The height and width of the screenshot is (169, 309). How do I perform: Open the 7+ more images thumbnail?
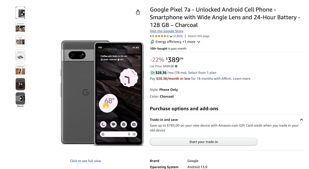(x=20, y=84)
